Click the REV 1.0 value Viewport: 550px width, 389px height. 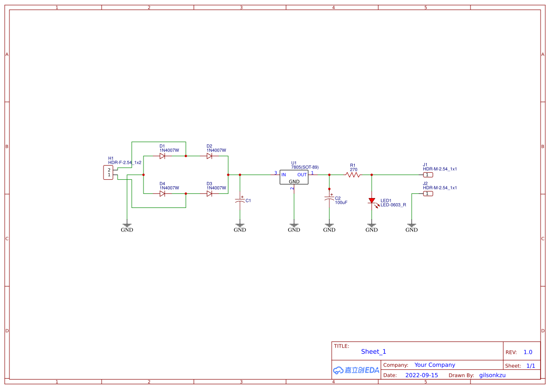527,351
